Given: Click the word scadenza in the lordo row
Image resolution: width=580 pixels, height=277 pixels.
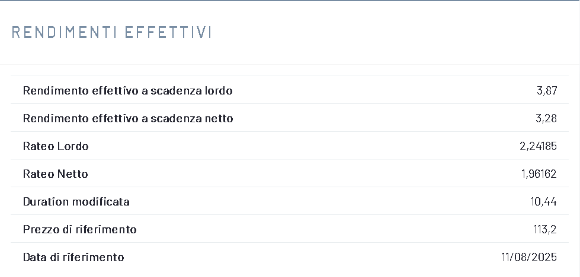Looking at the screenshot, I should [175, 91].
